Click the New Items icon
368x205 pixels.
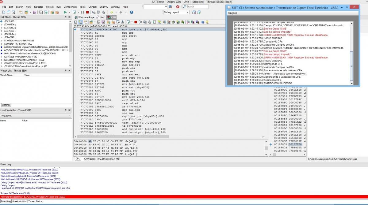pos(21,12)
